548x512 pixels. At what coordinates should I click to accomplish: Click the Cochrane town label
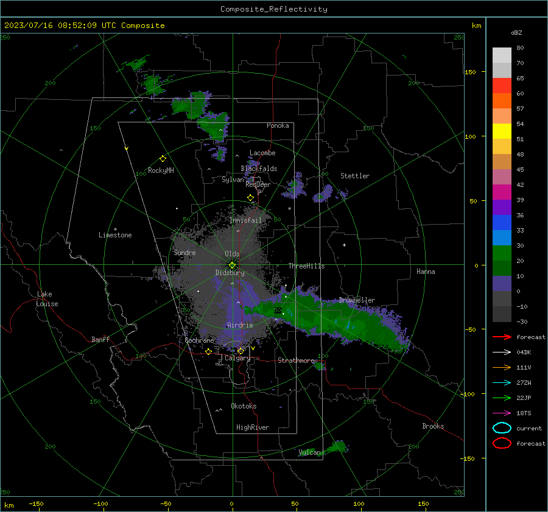click(199, 340)
